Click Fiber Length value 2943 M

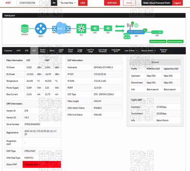pyautogui.click(x=97, y=101)
